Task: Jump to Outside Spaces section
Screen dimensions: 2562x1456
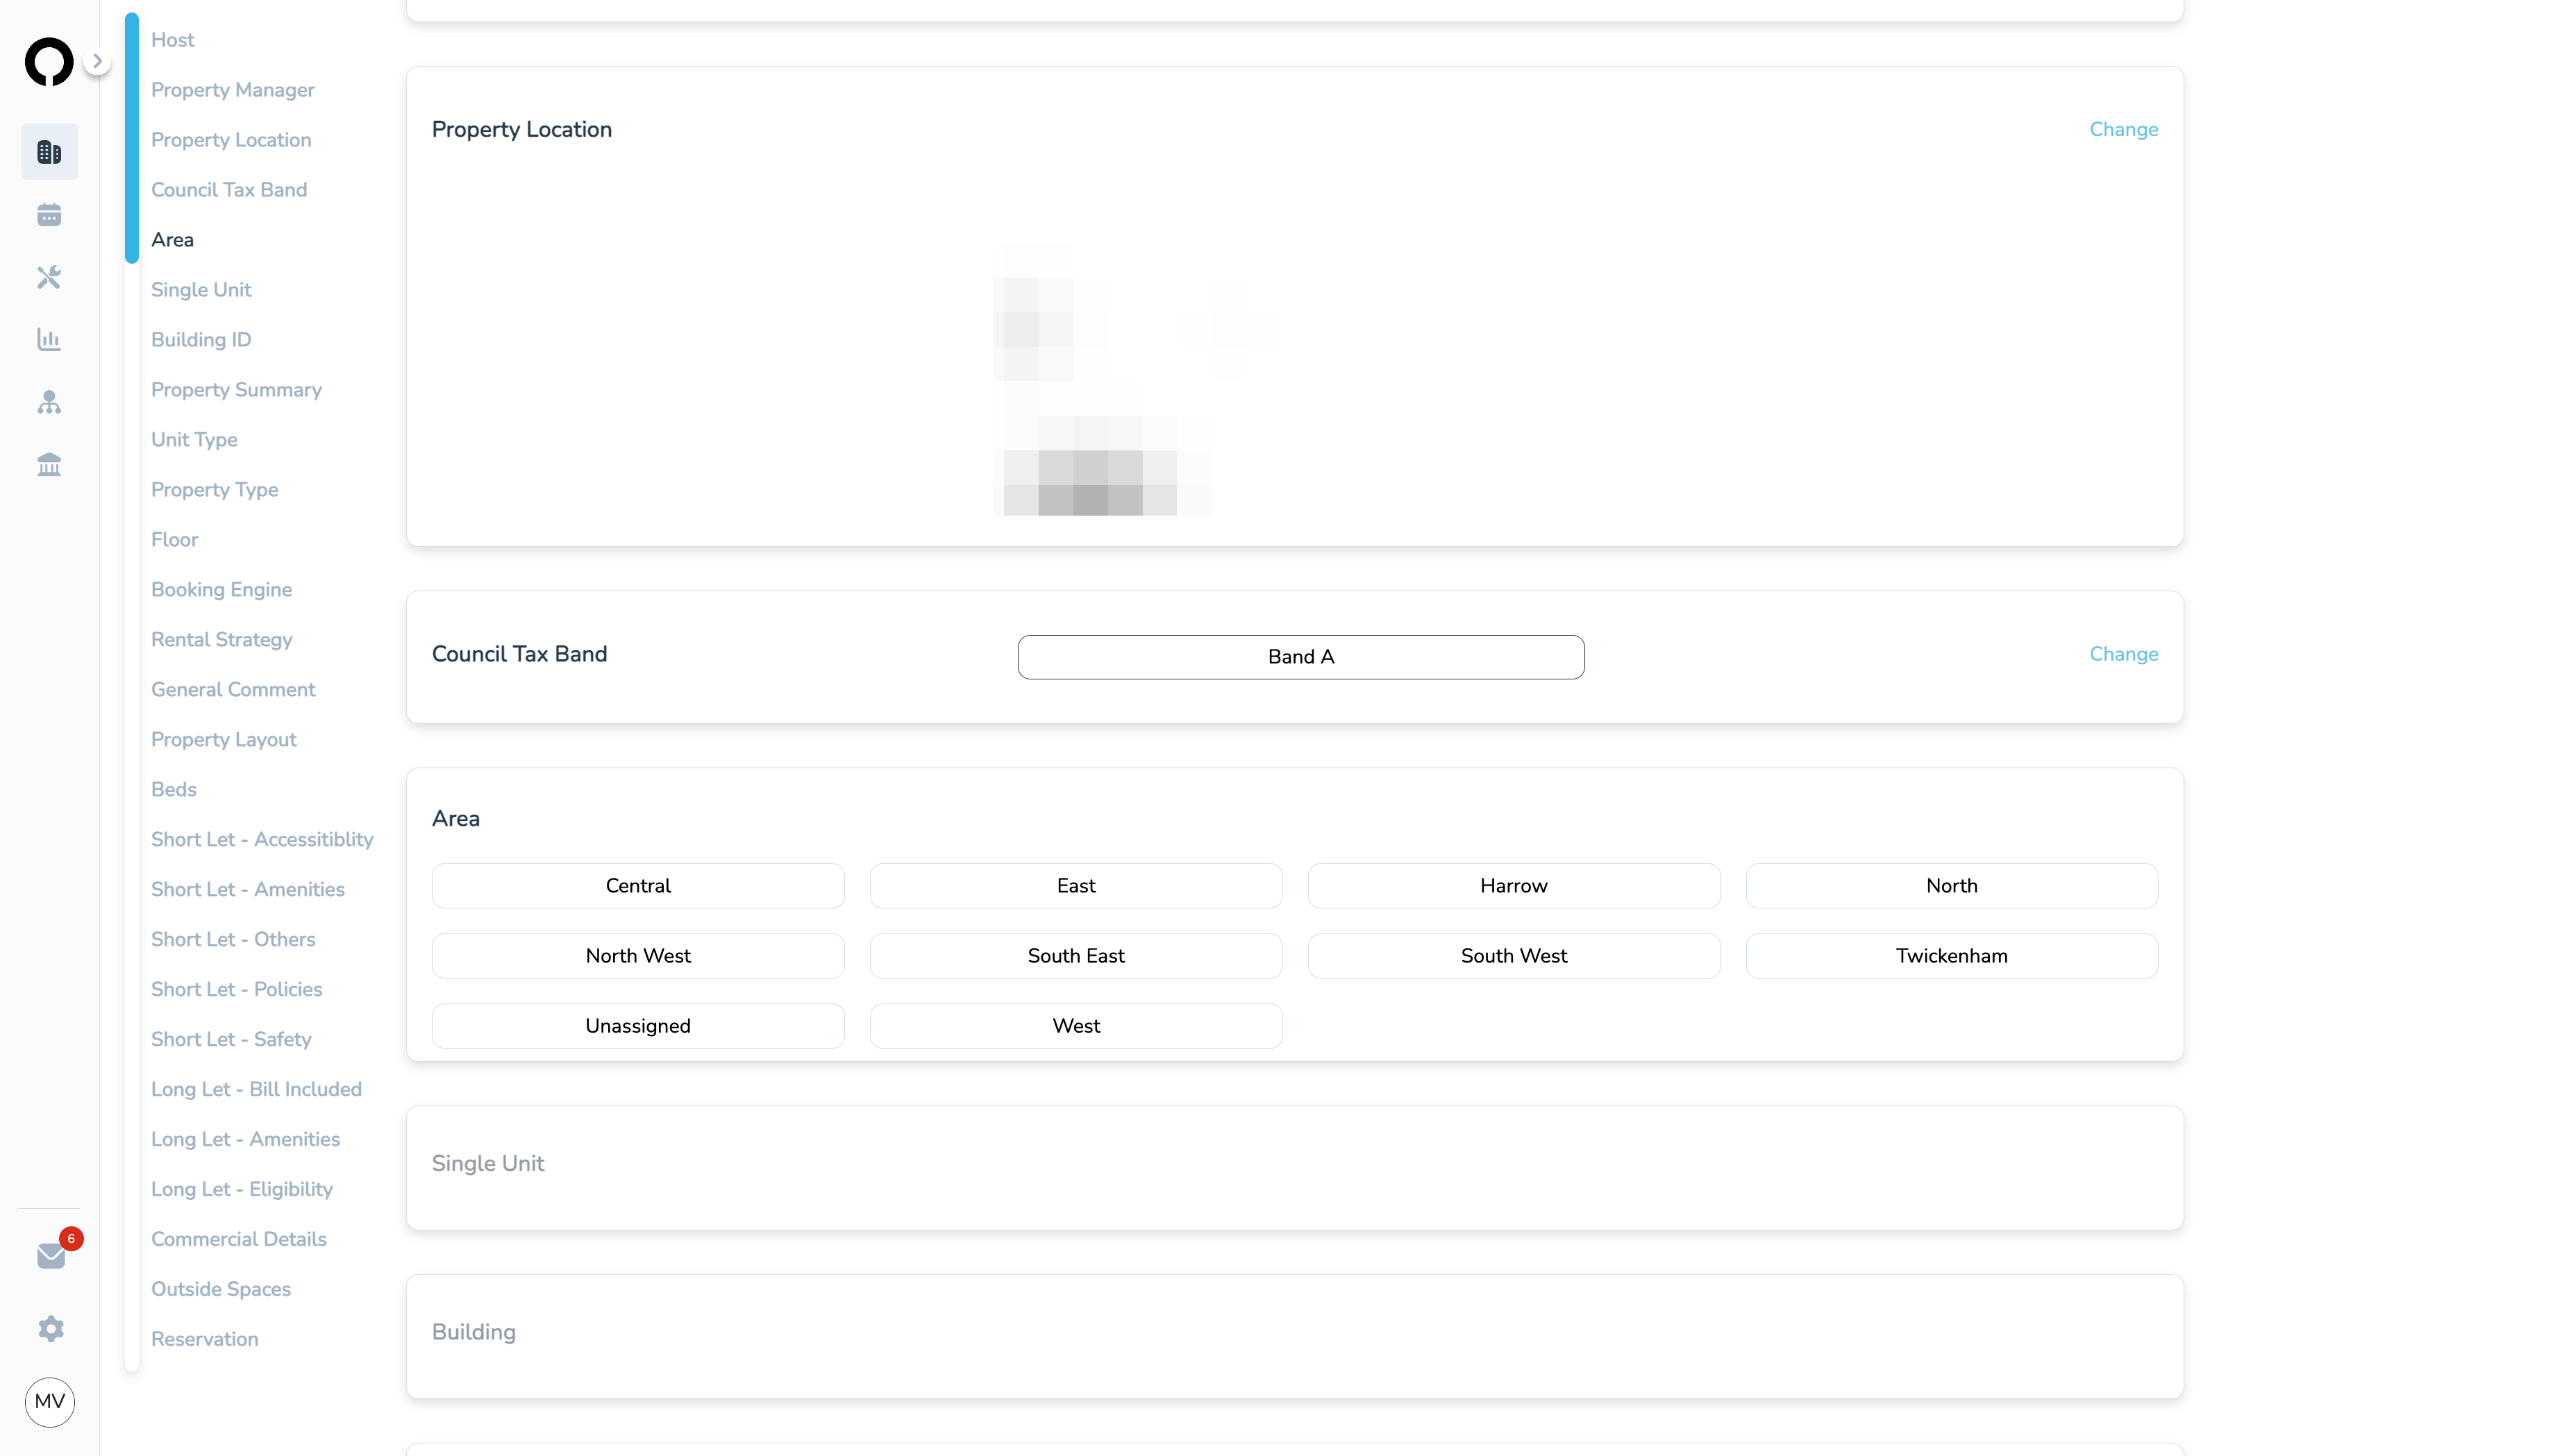Action: coord(221,1290)
